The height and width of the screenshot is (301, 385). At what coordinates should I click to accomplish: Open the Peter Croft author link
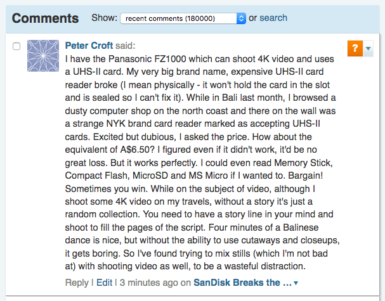point(89,46)
